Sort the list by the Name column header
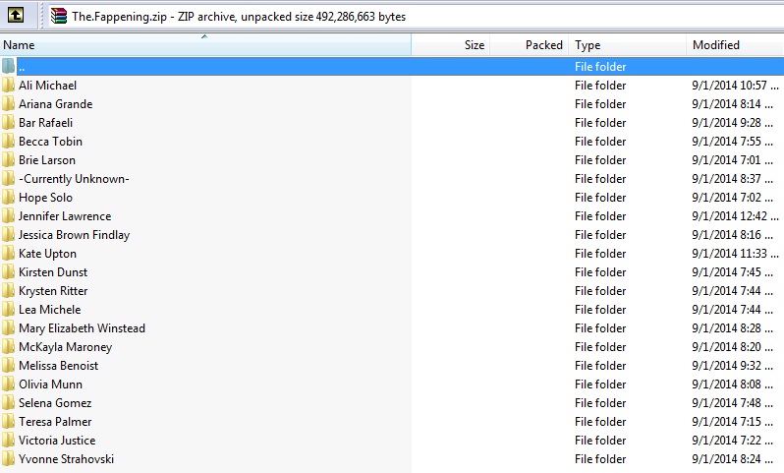The width and height of the screenshot is (784, 473). 98,45
